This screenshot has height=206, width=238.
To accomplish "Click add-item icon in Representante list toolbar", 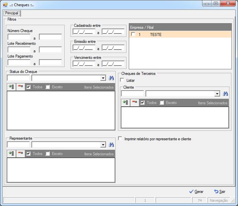I will [11, 154].
